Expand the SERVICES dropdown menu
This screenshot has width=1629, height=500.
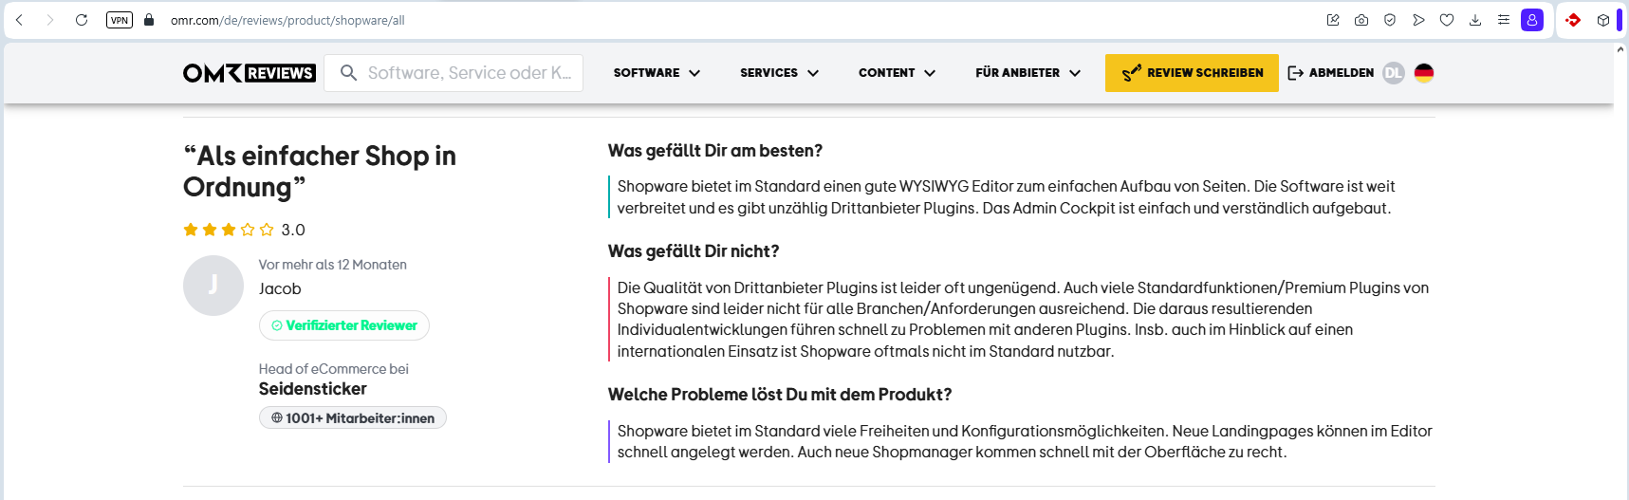pos(779,73)
